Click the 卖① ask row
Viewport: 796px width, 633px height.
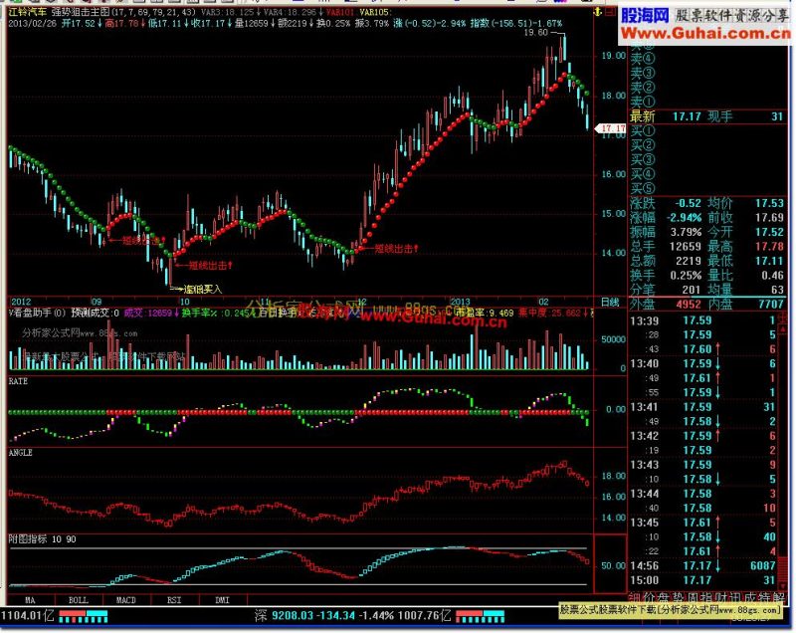click(706, 103)
